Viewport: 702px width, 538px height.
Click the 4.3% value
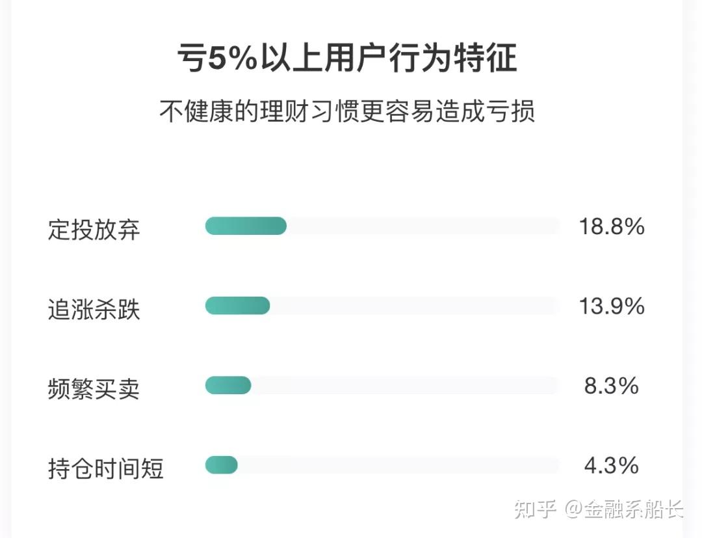coord(612,465)
